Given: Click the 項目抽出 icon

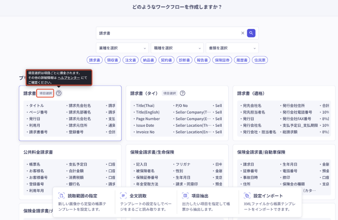Looking at the screenshot, I should click(x=185, y=196).
